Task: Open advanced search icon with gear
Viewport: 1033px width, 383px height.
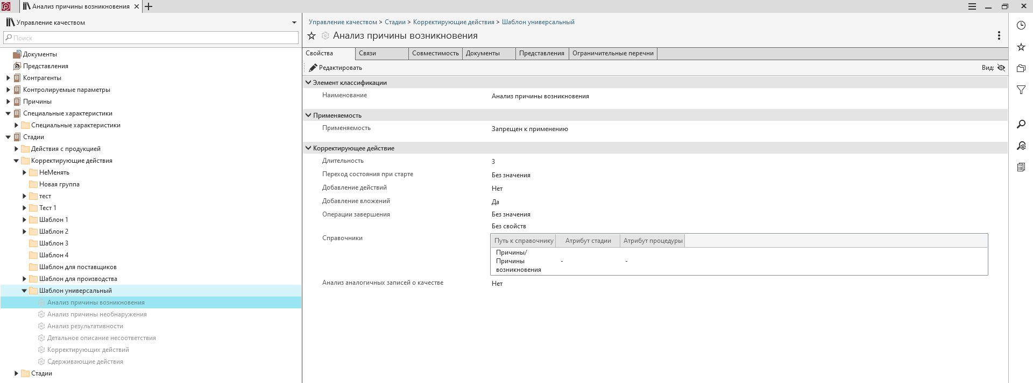Action: [1021, 146]
